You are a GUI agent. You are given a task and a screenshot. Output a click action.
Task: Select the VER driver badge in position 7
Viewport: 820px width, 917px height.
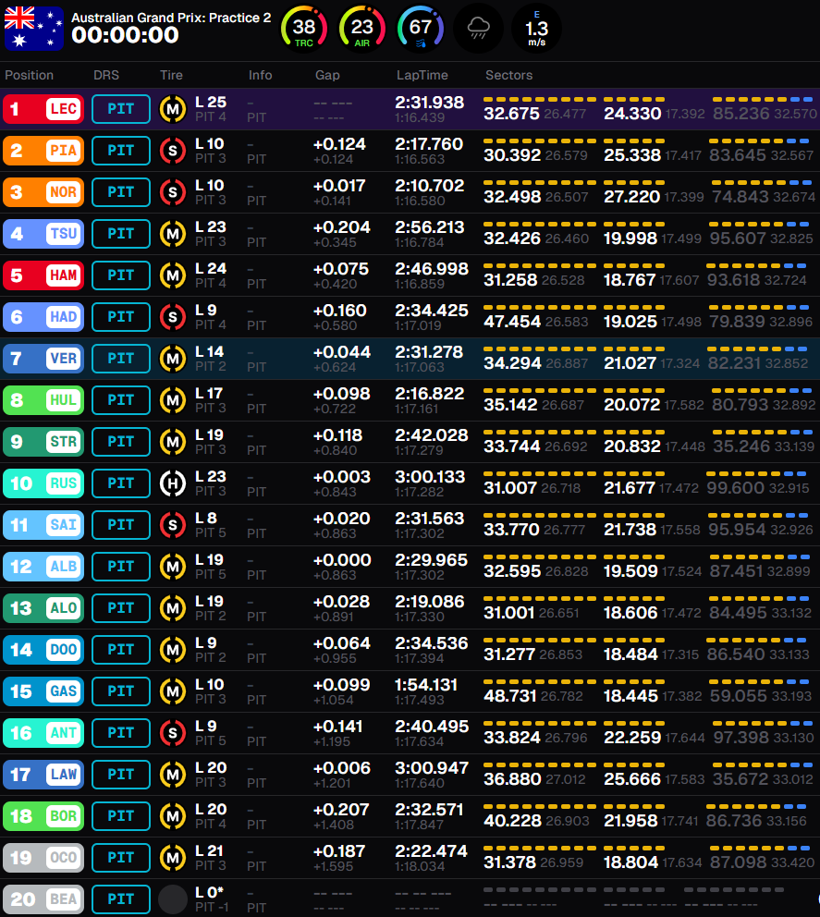click(43, 359)
